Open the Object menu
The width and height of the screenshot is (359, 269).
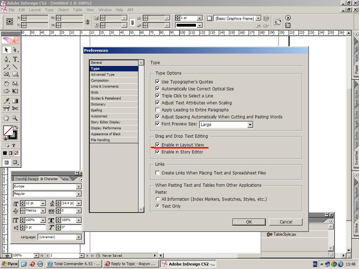click(63, 10)
